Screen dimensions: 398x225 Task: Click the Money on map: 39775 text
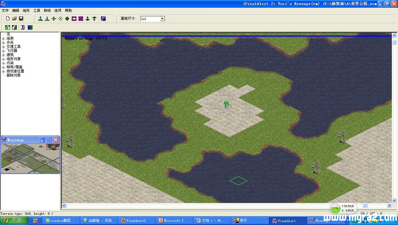coord(86,39)
